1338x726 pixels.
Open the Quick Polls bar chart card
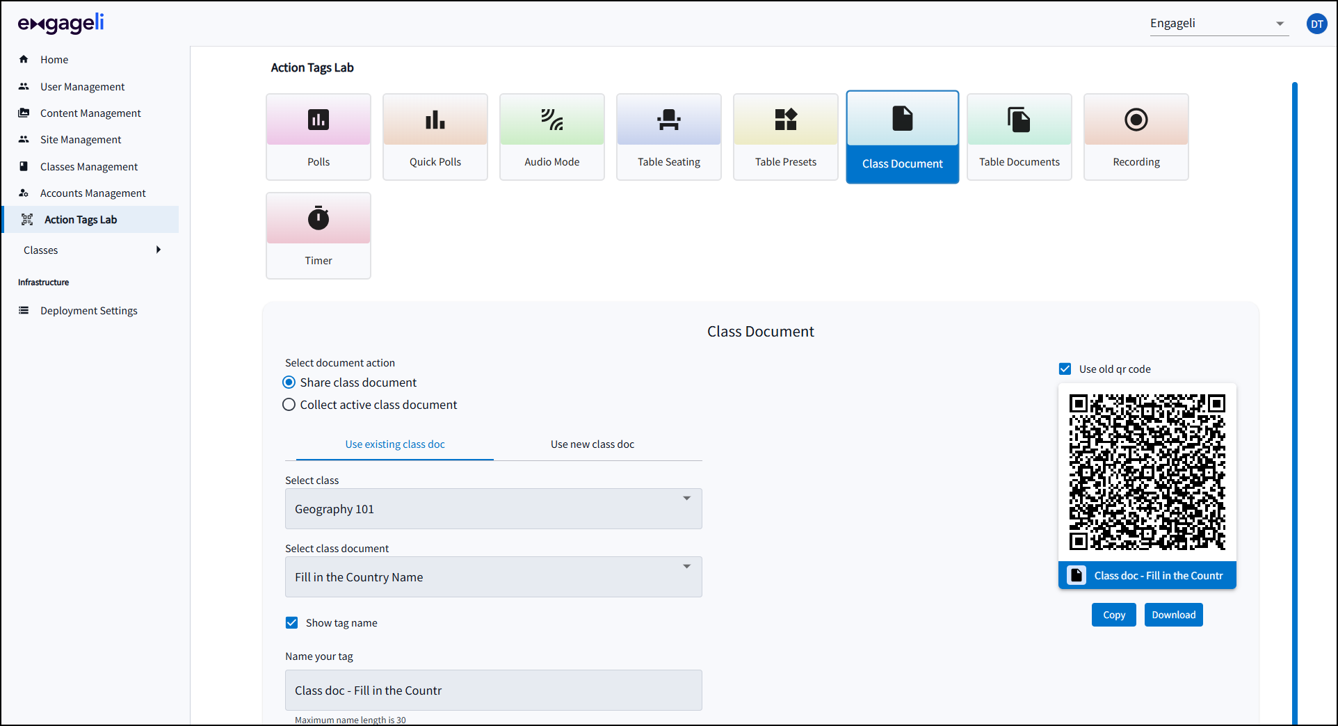pyautogui.click(x=435, y=137)
